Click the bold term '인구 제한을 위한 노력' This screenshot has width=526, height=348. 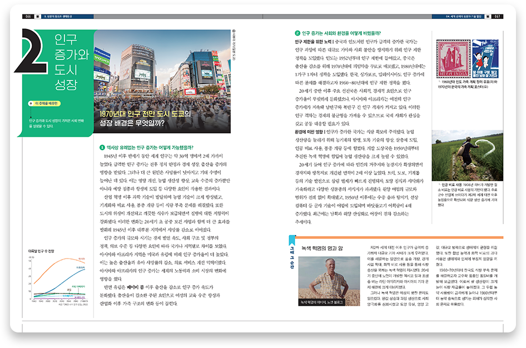click(313, 42)
